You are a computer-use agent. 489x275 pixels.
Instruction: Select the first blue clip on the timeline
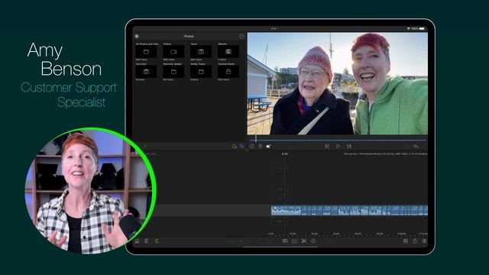(x=286, y=211)
